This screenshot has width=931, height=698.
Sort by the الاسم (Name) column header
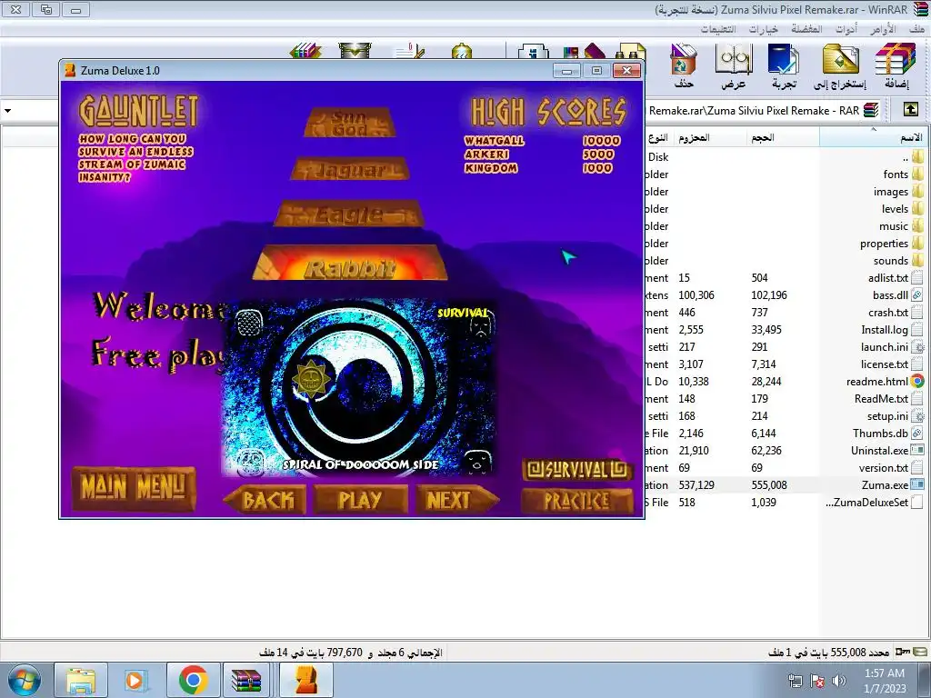coord(873,138)
